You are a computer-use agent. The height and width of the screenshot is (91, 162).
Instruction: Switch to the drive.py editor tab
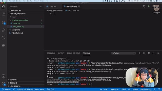tap(53, 6)
